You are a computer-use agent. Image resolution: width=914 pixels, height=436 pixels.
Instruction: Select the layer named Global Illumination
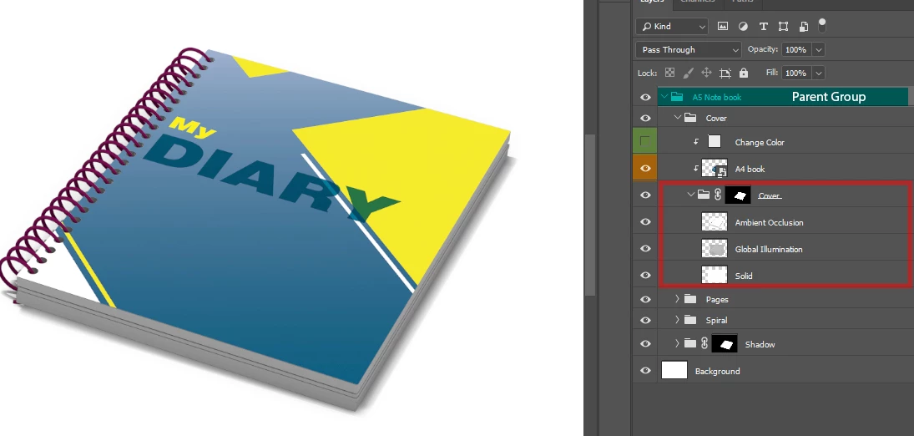coord(768,249)
